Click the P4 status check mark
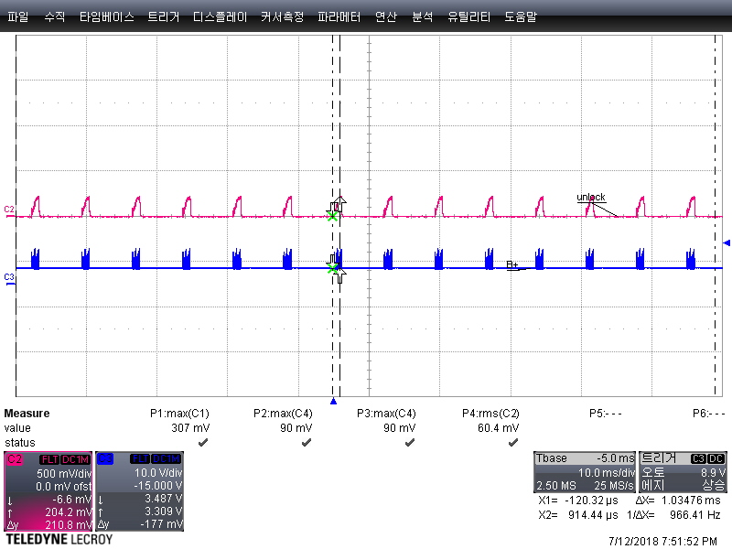The width and height of the screenshot is (732, 549). 512,442
